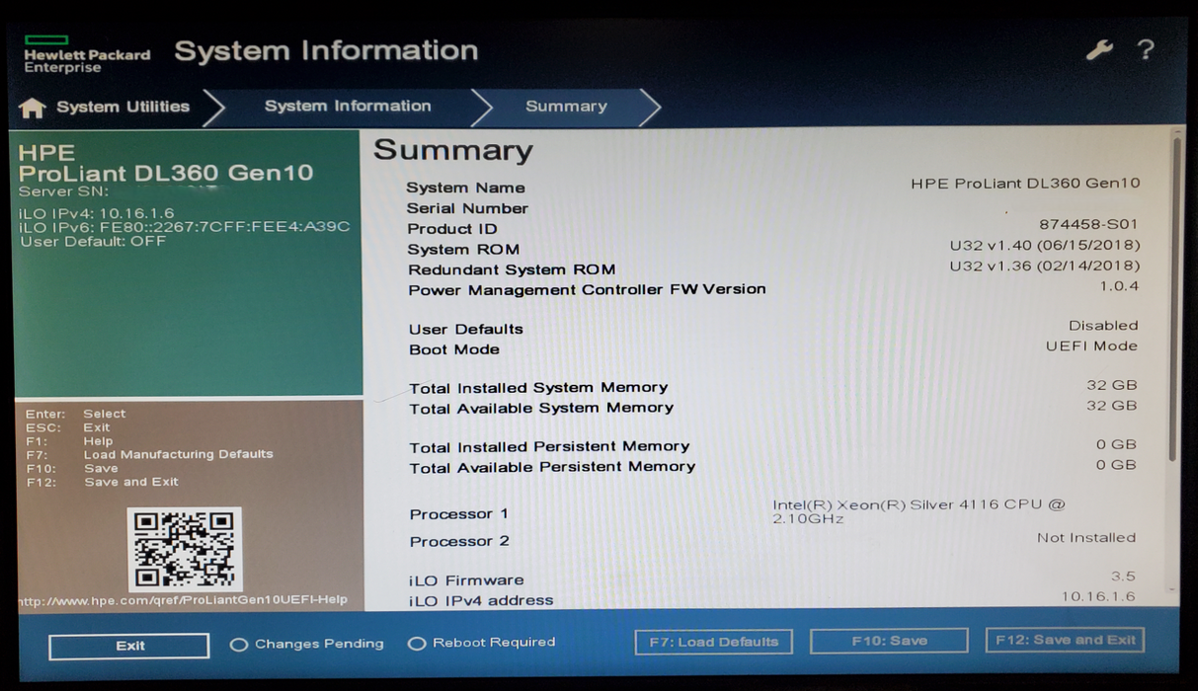1198x691 pixels.
Task: Open System Information breadcrumb
Action: coord(348,106)
